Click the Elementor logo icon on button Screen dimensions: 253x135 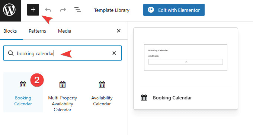(151, 10)
